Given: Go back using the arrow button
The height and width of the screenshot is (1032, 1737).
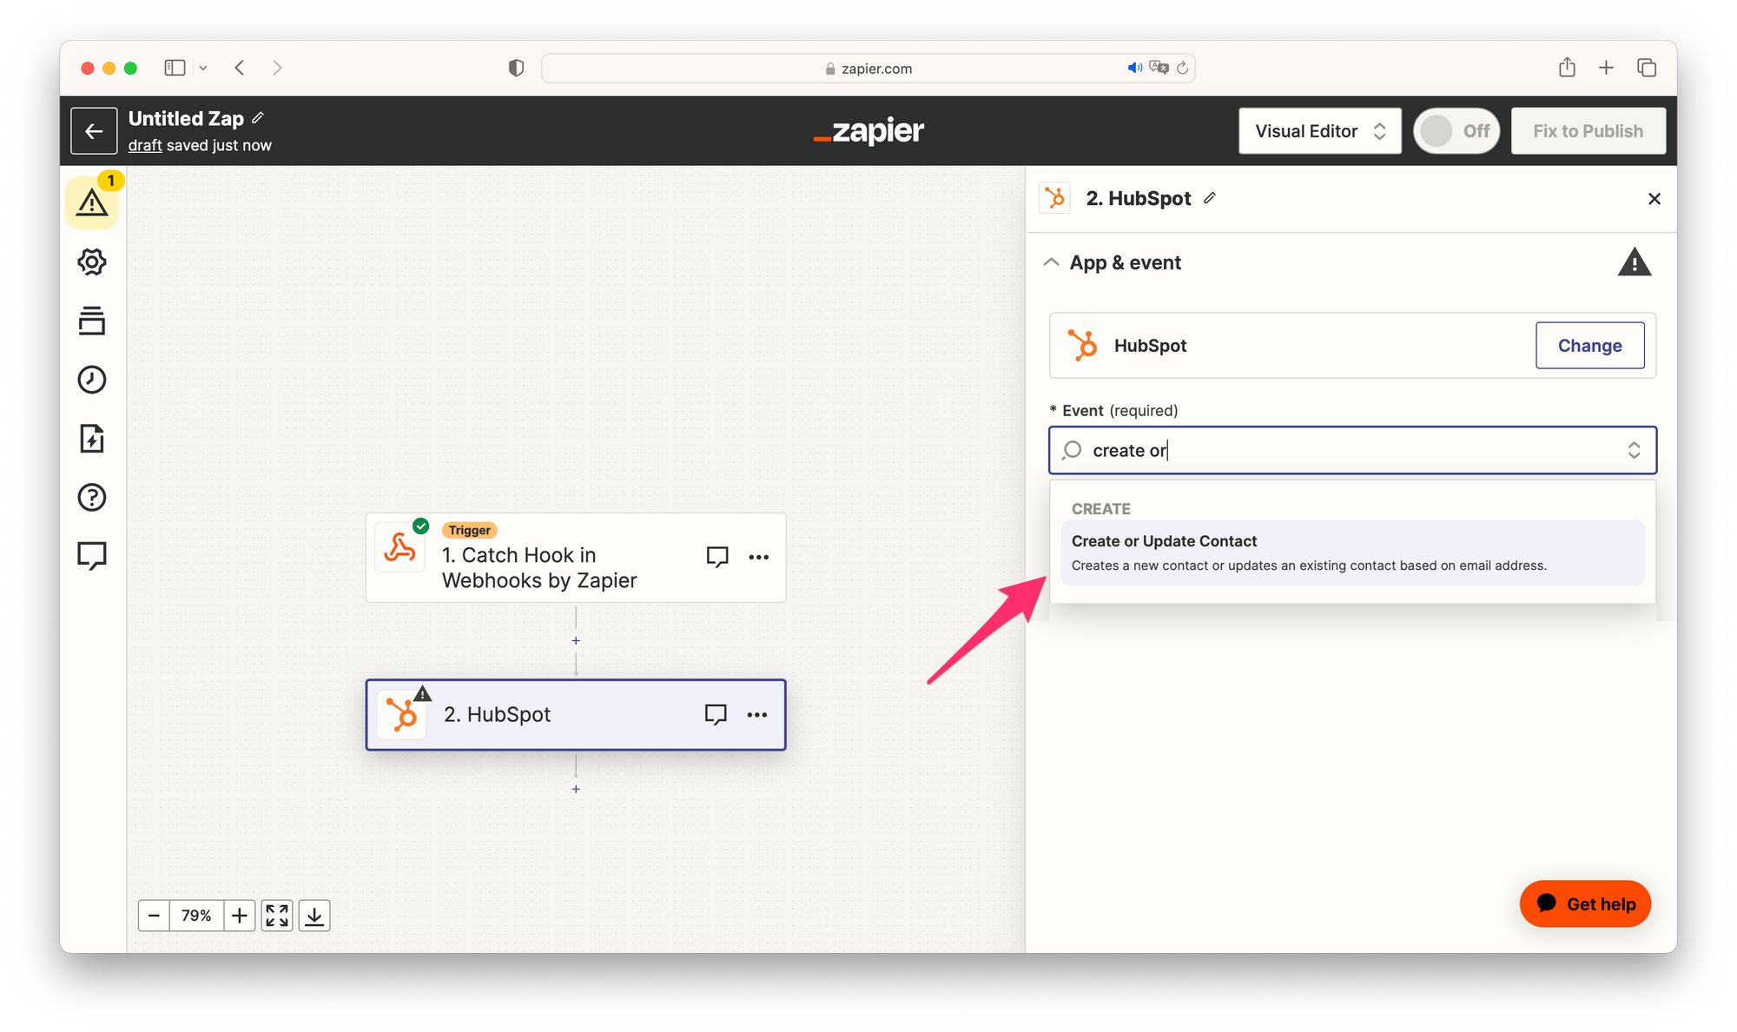Looking at the screenshot, I should [x=94, y=131].
